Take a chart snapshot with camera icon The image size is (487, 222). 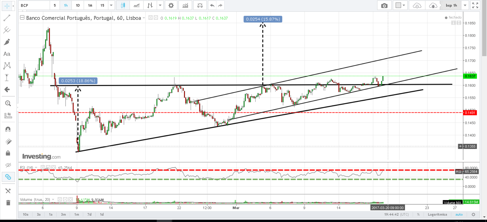tap(384, 5)
